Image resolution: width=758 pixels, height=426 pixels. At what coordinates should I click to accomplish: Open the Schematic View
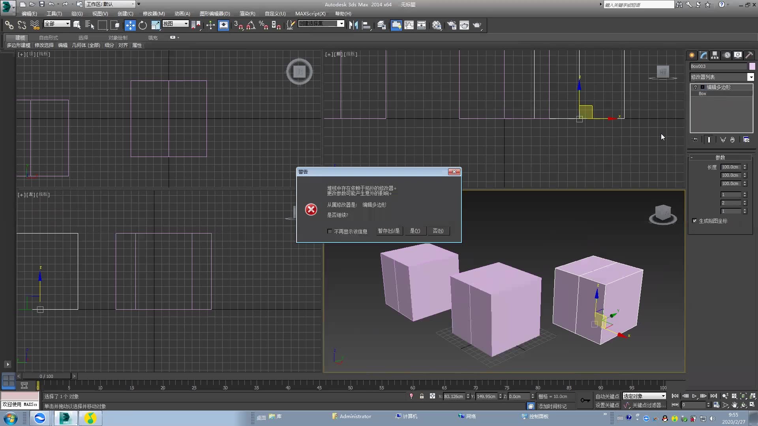pos(421,25)
